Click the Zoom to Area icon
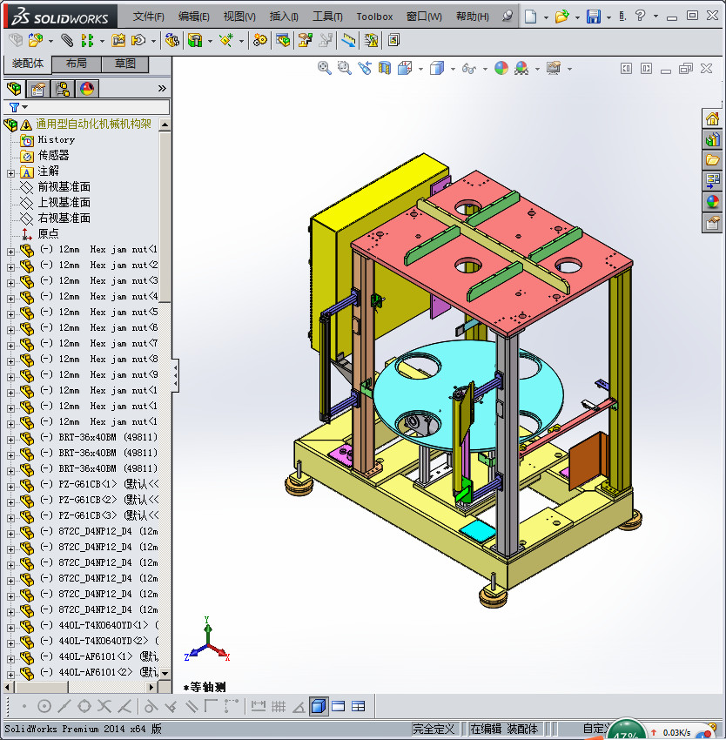This screenshot has height=740, width=726. point(345,68)
